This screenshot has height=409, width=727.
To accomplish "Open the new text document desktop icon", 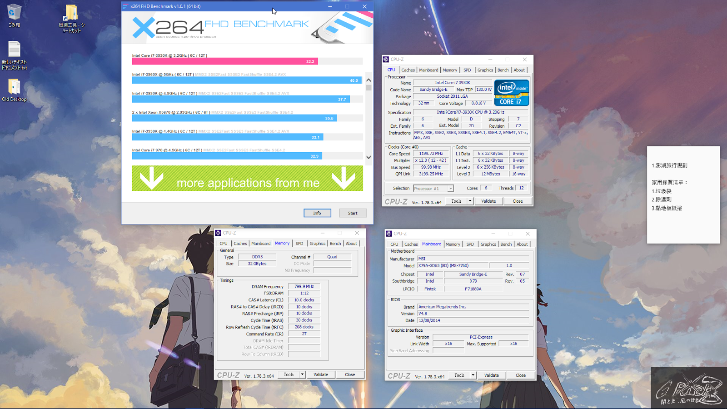I will (14, 55).
